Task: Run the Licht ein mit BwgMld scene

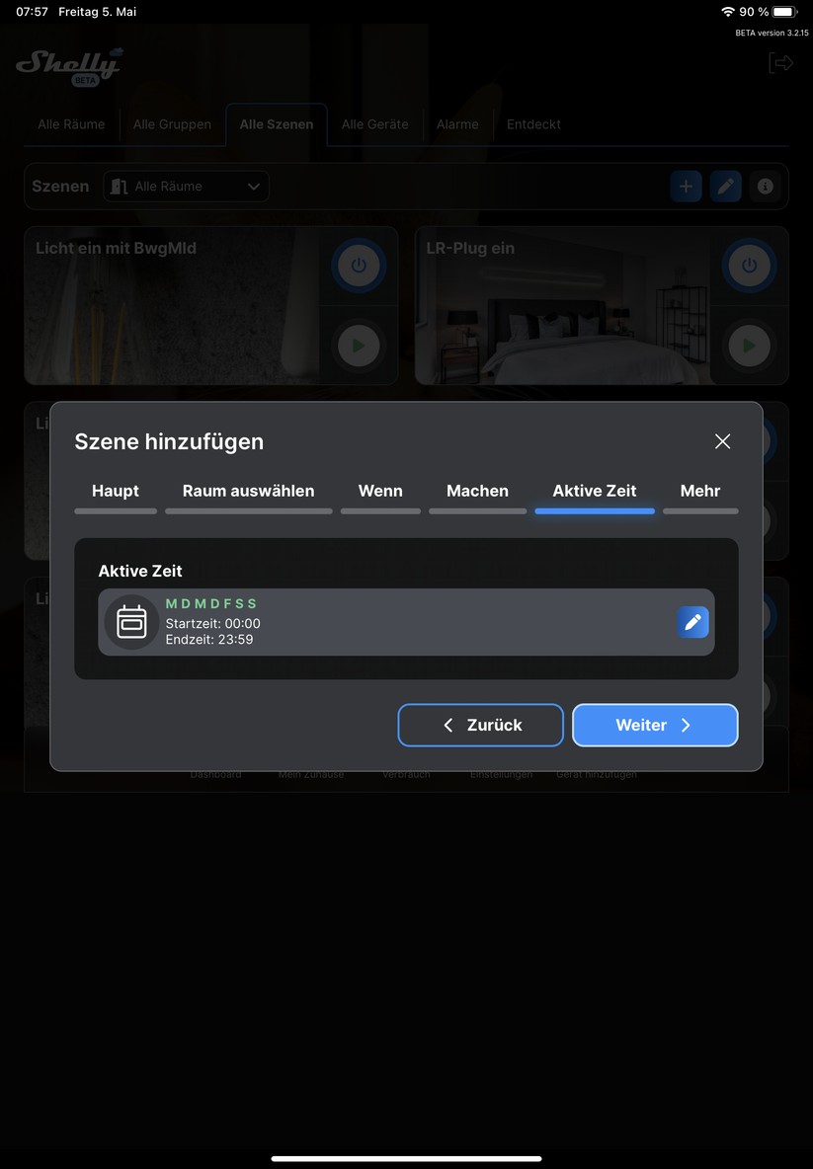Action: 359,347
